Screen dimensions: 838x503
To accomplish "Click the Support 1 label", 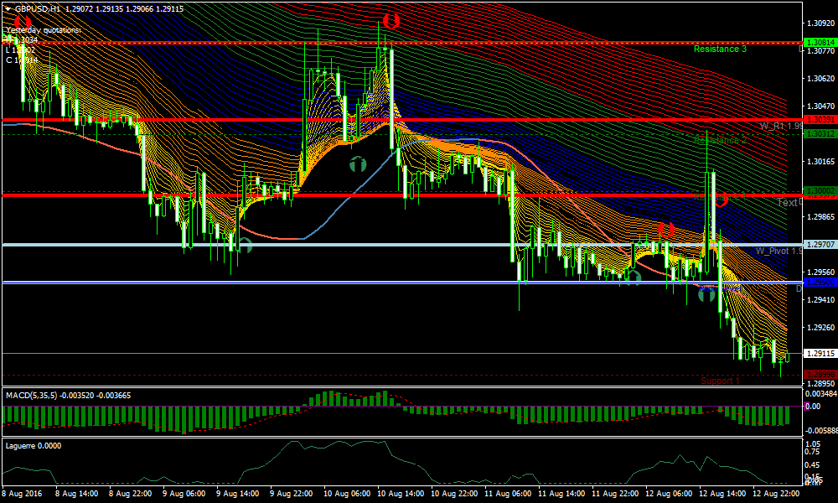I will pos(721,381).
